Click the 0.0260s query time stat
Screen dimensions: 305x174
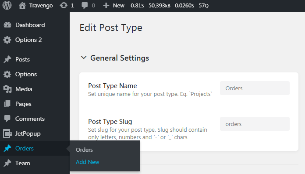[184, 6]
